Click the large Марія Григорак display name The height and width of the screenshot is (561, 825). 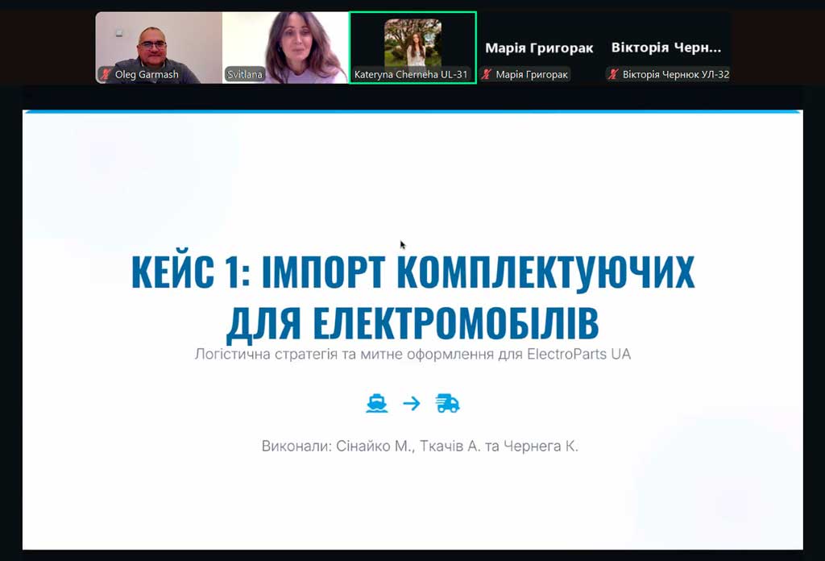click(x=539, y=48)
